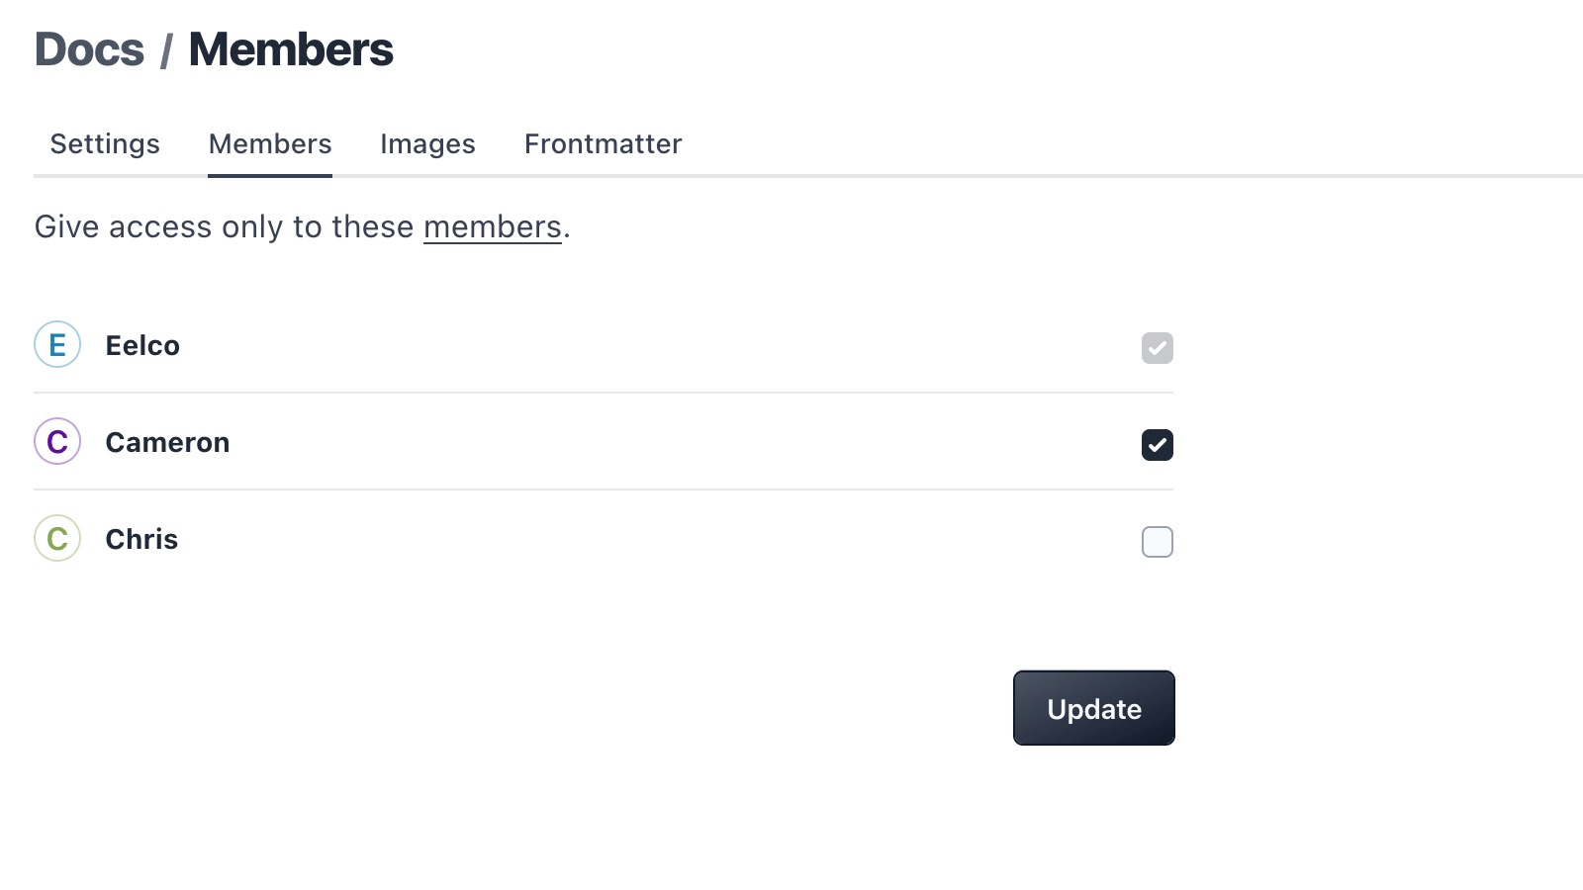Go to the Frontmatter tab
The height and width of the screenshot is (890, 1583).
[x=603, y=144]
